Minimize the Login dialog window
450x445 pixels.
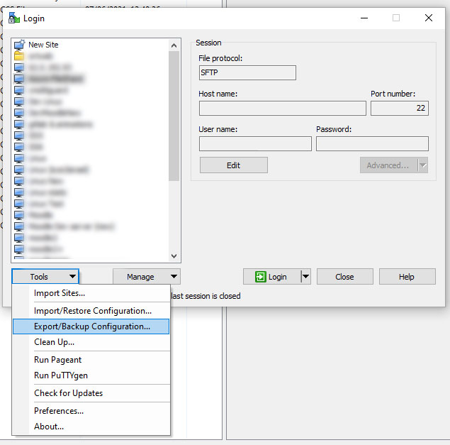pyautogui.click(x=364, y=18)
